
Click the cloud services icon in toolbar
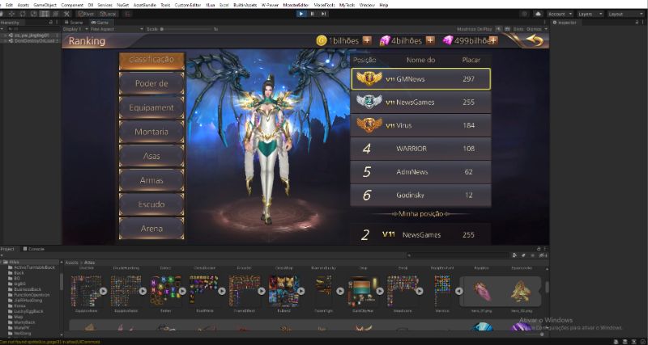[x=538, y=14]
